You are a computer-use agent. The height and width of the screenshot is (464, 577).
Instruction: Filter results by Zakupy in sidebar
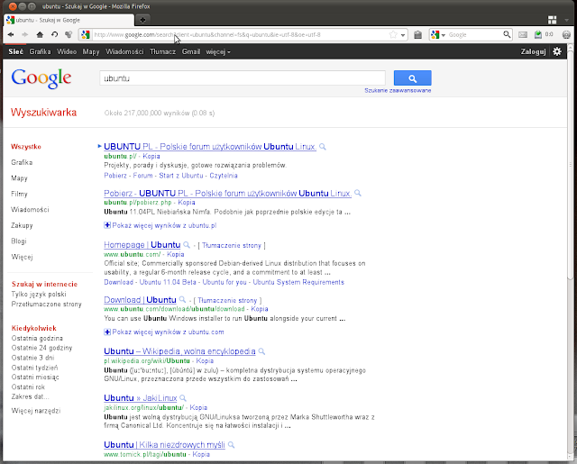[22, 225]
